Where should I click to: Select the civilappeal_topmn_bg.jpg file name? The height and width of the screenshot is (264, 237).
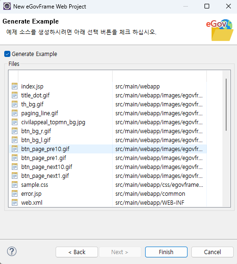tap(53, 122)
